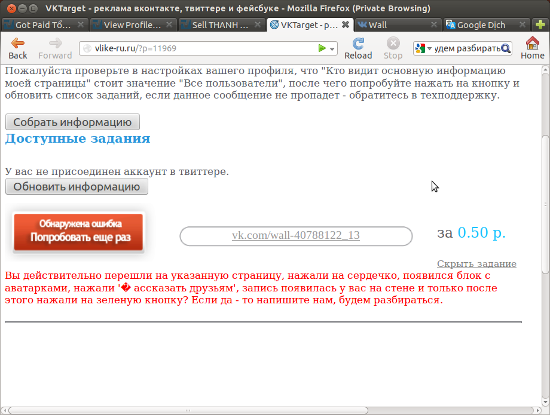This screenshot has height=415, width=550.
Task: Click the scroll up arrow
Action: 545,70
